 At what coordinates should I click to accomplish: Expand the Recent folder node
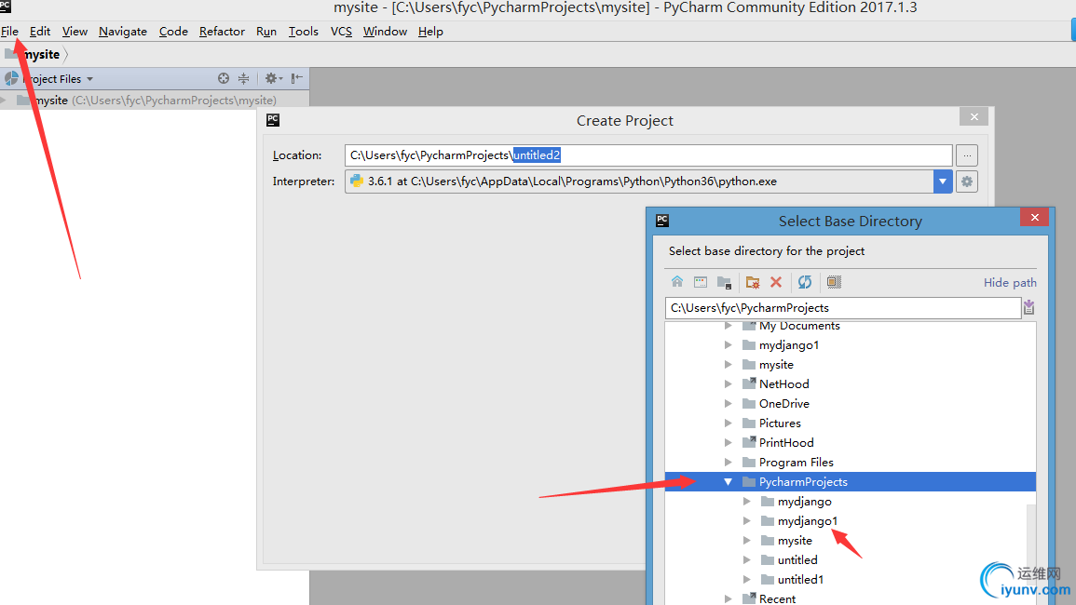(x=729, y=598)
